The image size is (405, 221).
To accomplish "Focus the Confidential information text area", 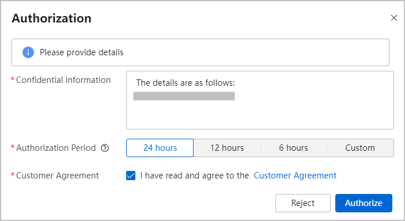I will click(260, 100).
